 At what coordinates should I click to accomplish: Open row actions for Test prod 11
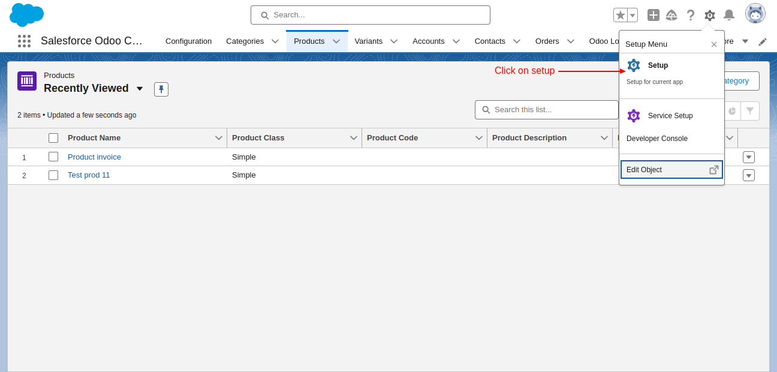748,175
